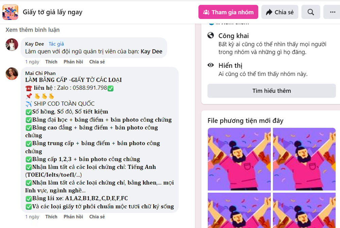Expand Xem thêm bình luận
The image size is (340, 228).
tap(33, 30)
